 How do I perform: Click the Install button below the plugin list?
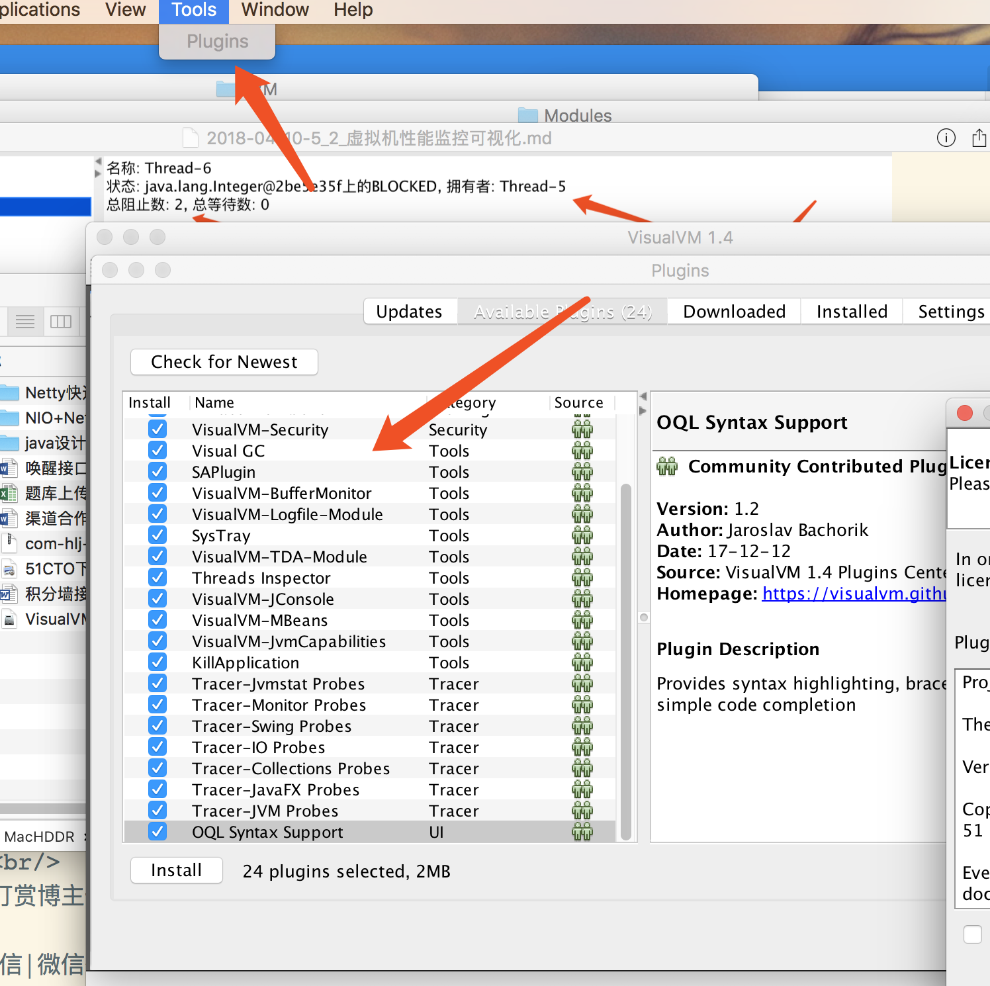coord(177,870)
